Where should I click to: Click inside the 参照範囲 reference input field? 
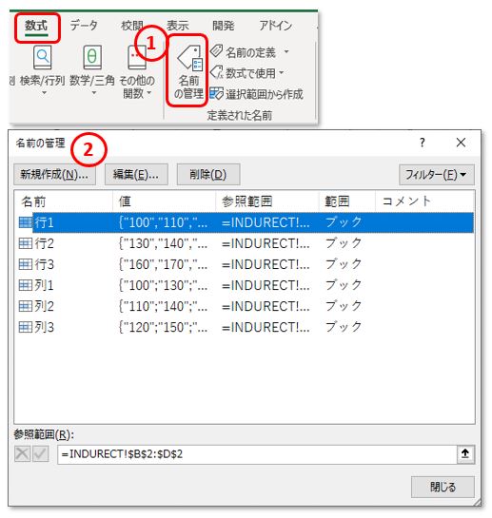257,454
